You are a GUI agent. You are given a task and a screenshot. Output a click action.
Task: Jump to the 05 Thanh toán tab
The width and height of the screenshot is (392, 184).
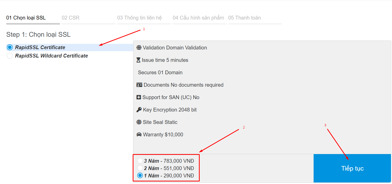[244, 18]
